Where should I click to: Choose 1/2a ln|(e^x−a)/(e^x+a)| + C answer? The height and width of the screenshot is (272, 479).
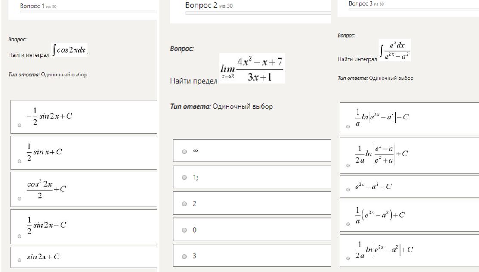coord(349,165)
